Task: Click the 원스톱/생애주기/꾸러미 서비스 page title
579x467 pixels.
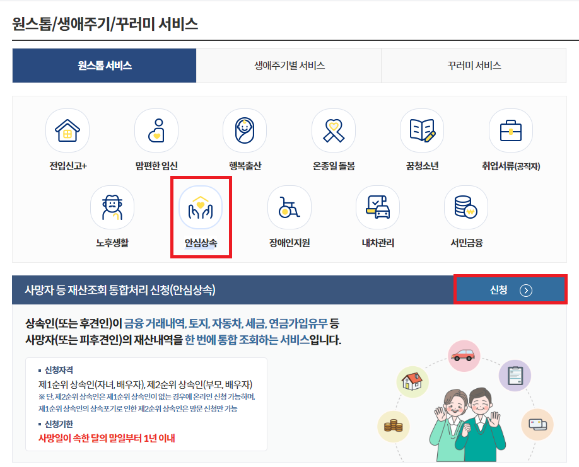Action: (105, 24)
